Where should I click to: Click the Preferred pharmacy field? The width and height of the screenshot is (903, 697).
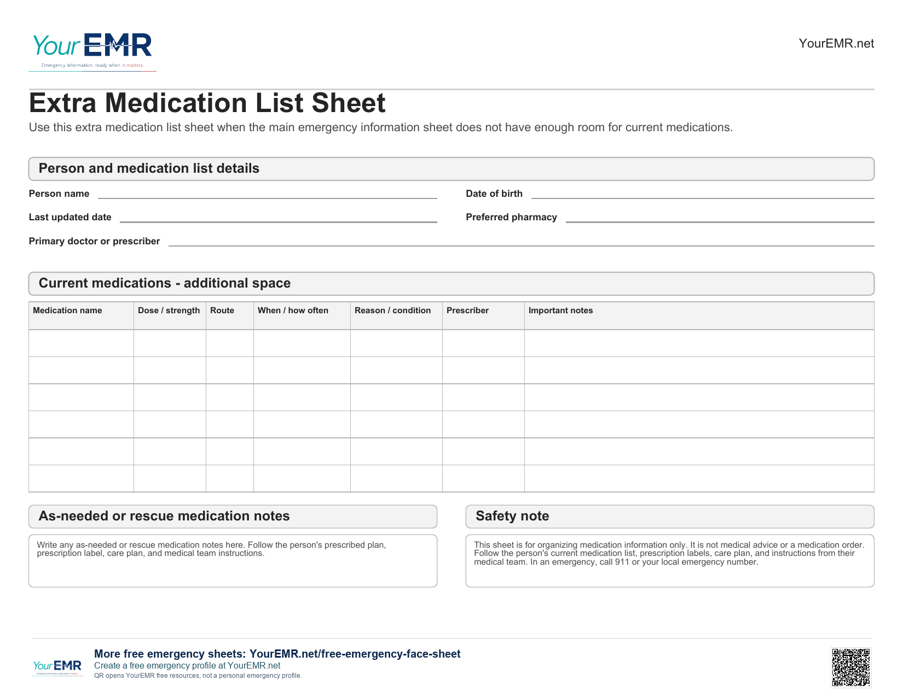[720, 217]
